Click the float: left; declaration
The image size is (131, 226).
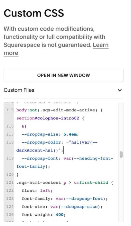point(37,190)
